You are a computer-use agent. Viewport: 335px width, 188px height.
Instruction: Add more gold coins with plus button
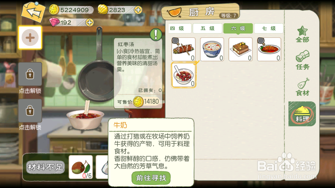138,10
